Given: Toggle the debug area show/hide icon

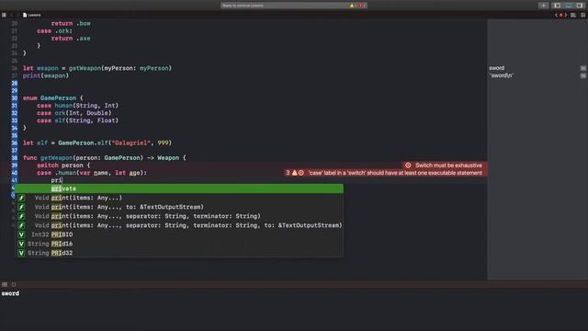Looking at the screenshot, I should 5,284.
